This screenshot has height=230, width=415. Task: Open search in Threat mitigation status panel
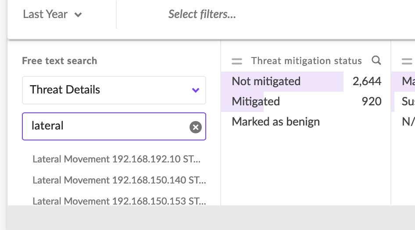(x=376, y=61)
